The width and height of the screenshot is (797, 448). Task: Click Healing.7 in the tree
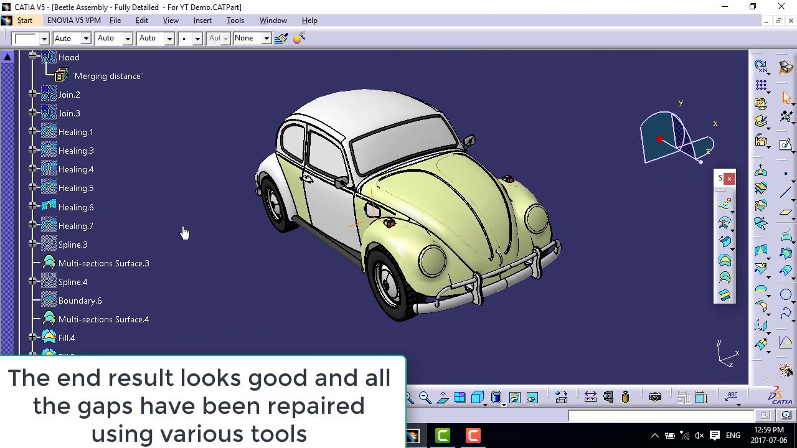[75, 226]
